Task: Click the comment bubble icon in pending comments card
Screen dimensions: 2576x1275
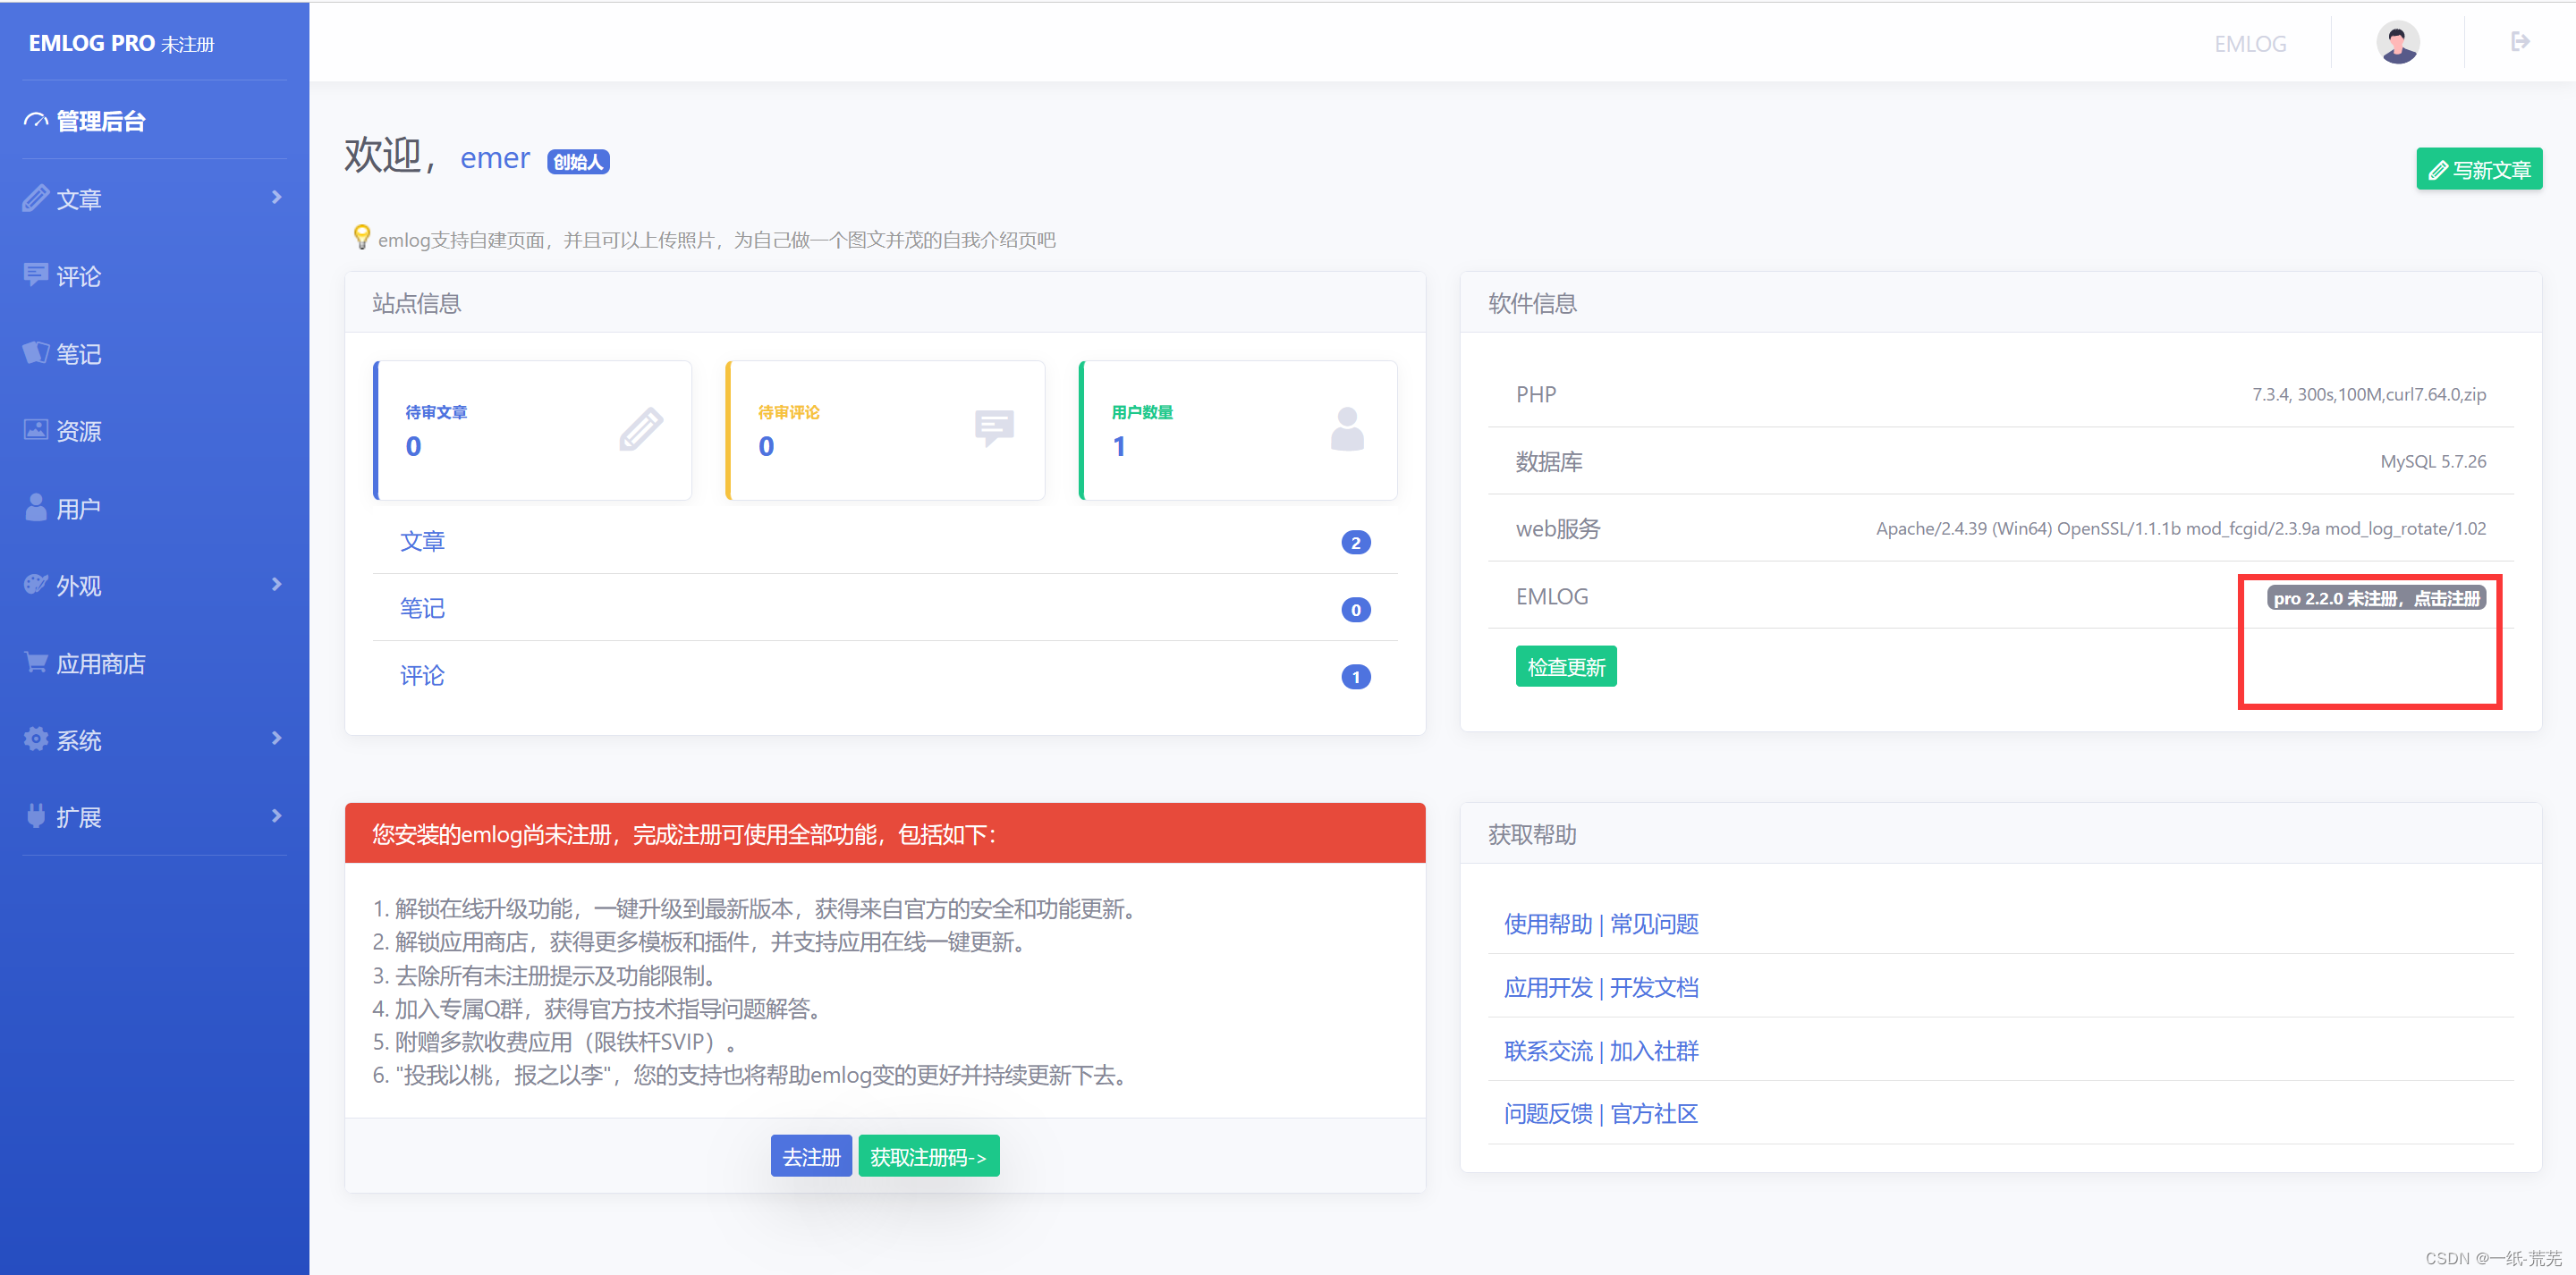Action: tap(993, 428)
